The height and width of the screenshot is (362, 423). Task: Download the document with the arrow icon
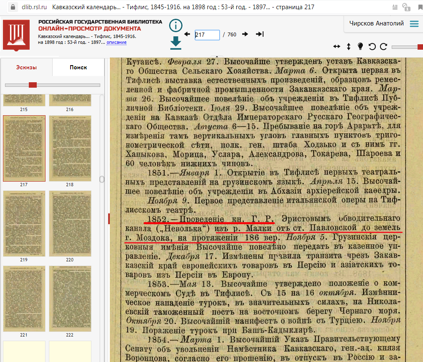(176, 43)
